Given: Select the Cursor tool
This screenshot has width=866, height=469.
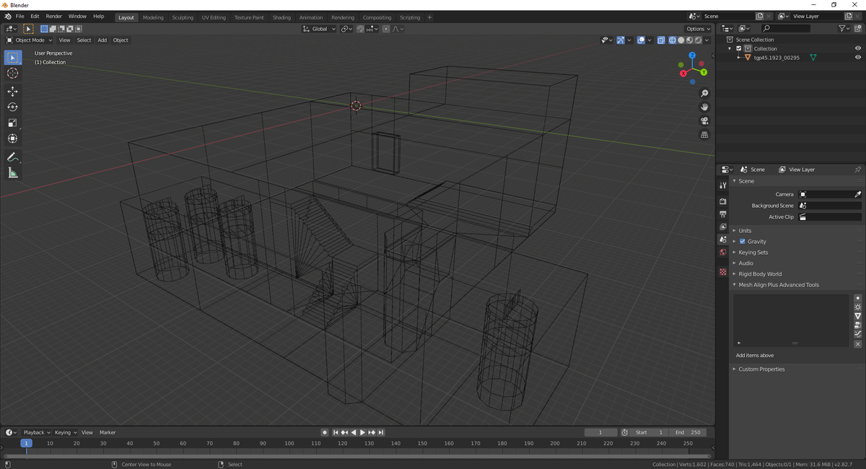Looking at the screenshot, I should [12, 73].
